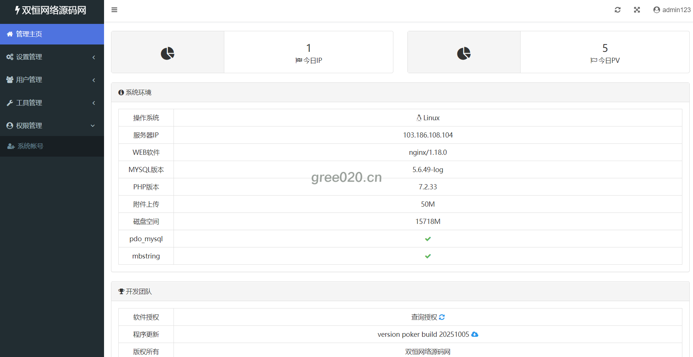
Task: Collapse the 权限管理 menu chevron
Action: click(x=93, y=126)
